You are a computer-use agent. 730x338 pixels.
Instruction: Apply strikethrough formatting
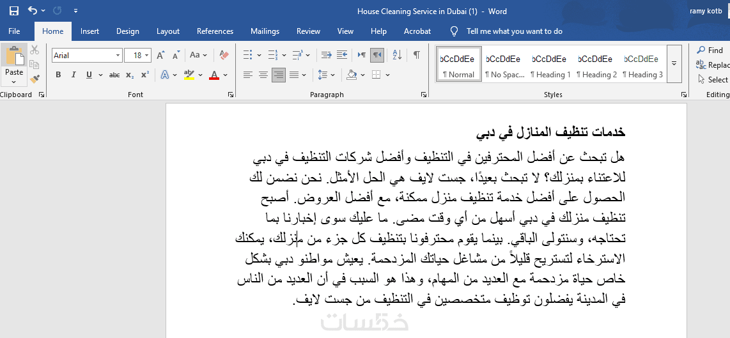click(114, 75)
